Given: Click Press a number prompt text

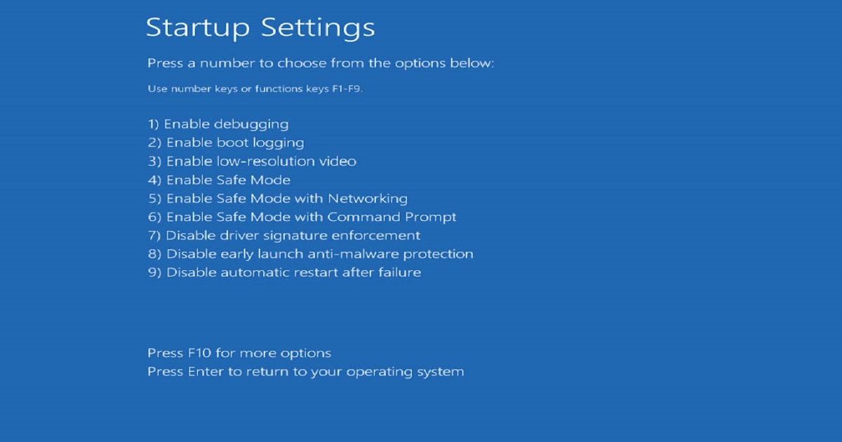Looking at the screenshot, I should pos(321,62).
